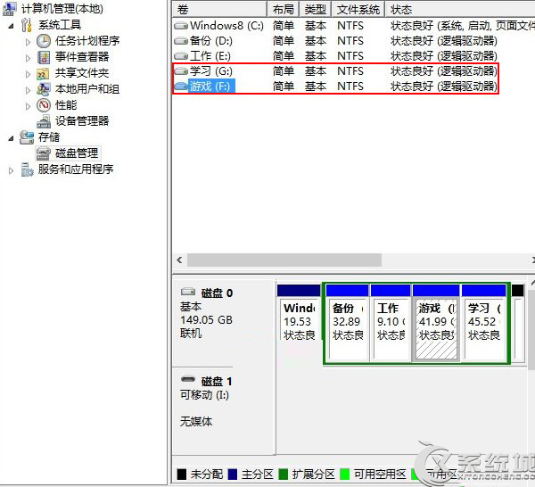This screenshot has height=487, width=535.
Task: Select Disk Management (磁盘管理) icon
Action: (x=43, y=153)
